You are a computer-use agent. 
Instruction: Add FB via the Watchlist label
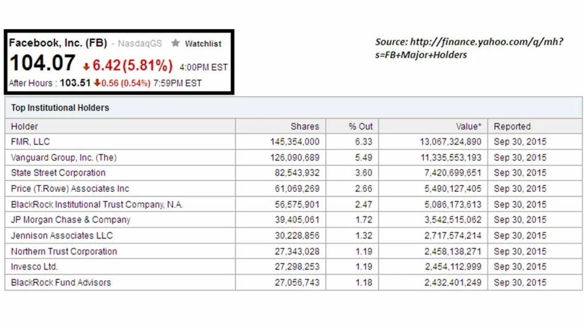coord(203,44)
